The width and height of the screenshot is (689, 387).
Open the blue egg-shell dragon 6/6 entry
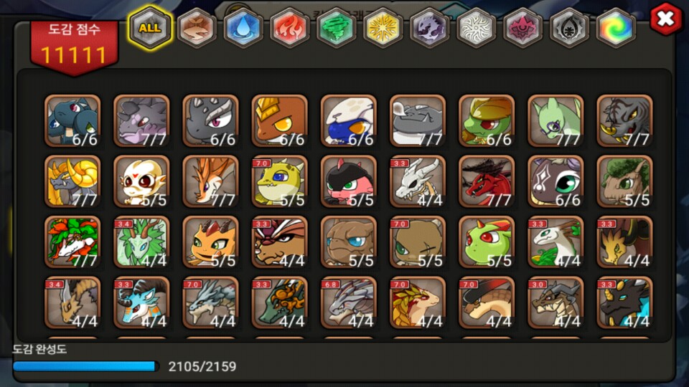coord(349,120)
